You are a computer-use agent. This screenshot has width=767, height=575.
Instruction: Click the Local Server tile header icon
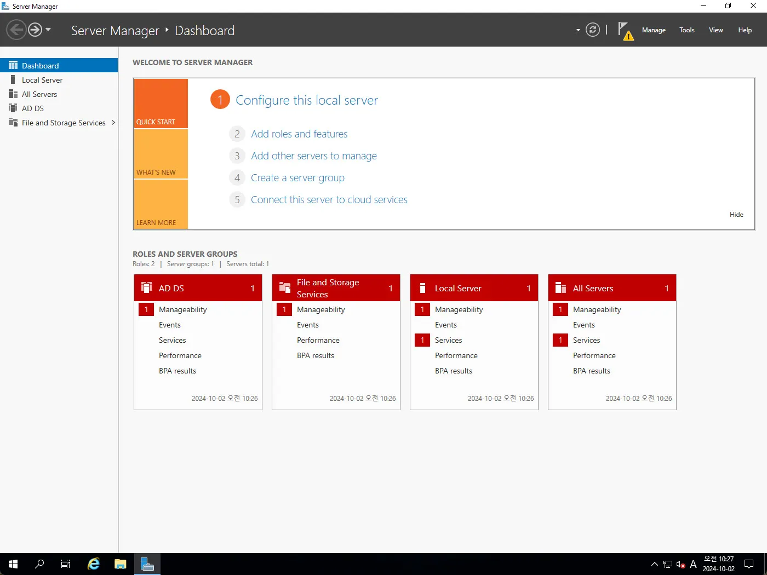pyautogui.click(x=422, y=288)
